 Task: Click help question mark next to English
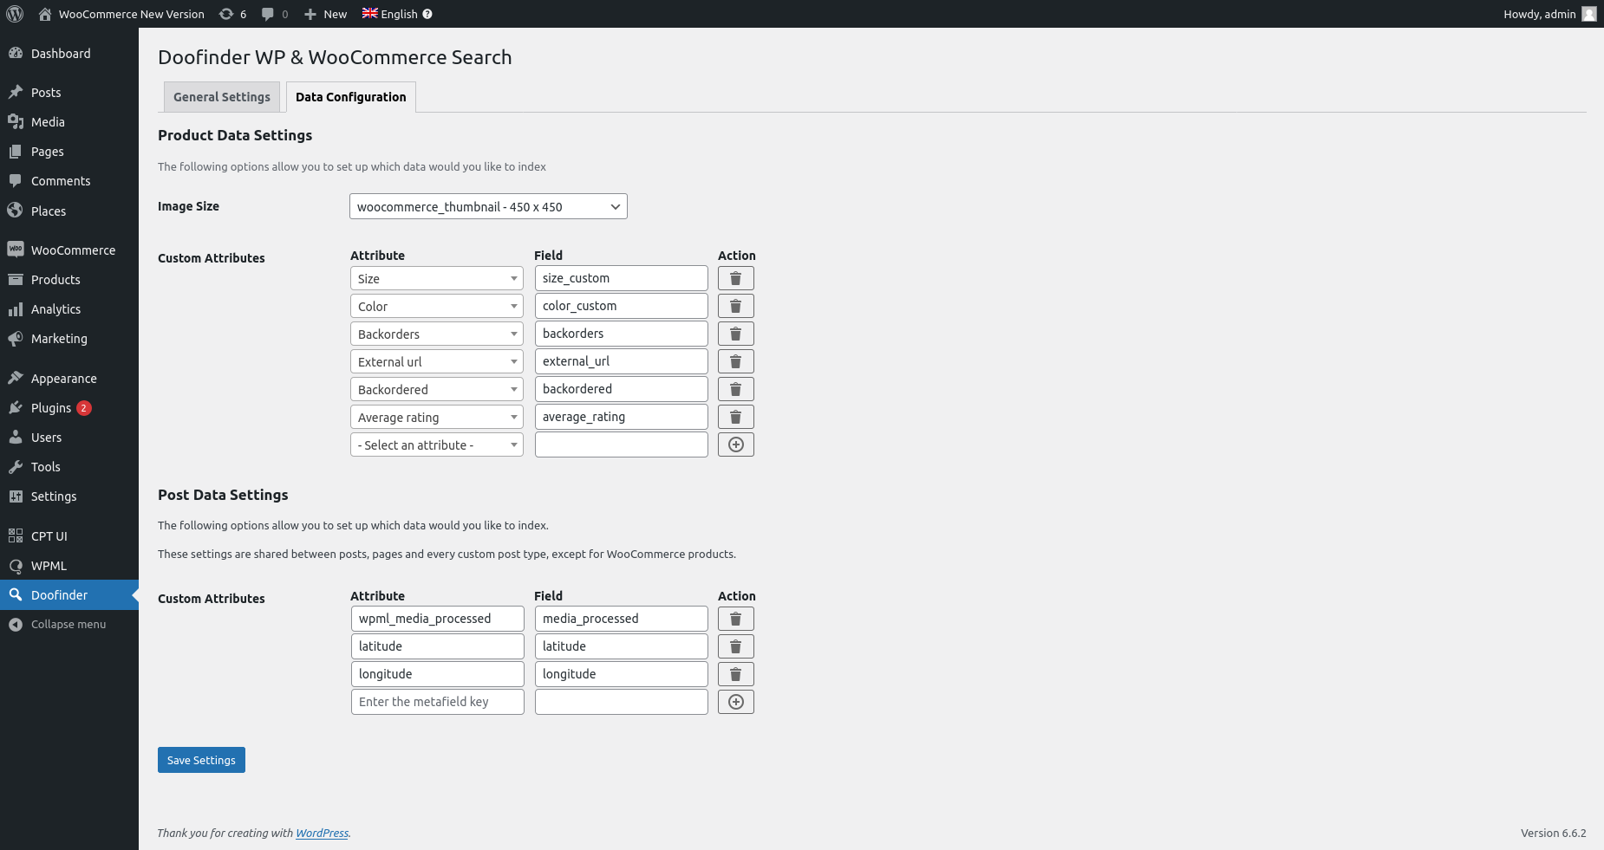[427, 14]
